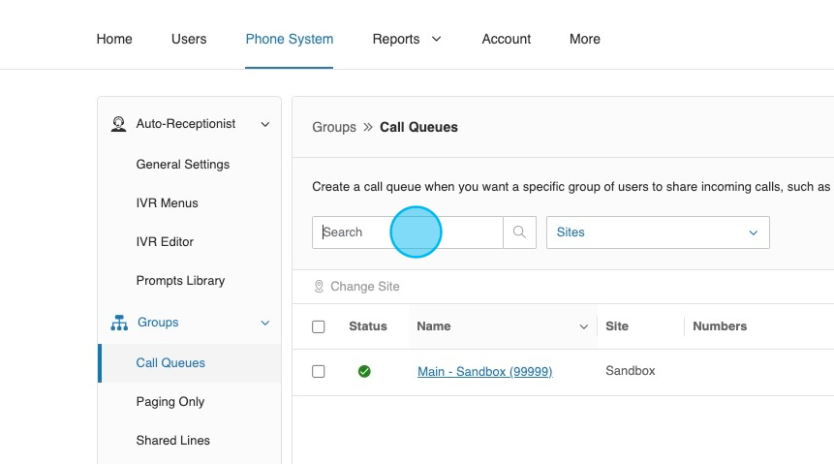Click the Groups hierarchy icon in sidebar
Image resolution: width=834 pixels, height=464 pixels.
click(x=119, y=323)
